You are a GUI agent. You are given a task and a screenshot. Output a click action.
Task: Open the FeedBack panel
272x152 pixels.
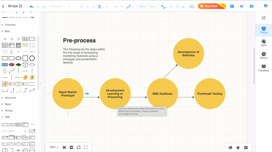pos(263,68)
